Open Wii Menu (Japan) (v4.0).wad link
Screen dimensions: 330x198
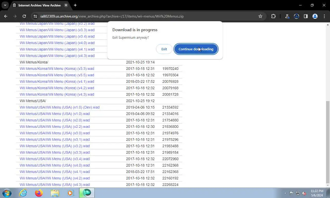[x=57, y=43]
